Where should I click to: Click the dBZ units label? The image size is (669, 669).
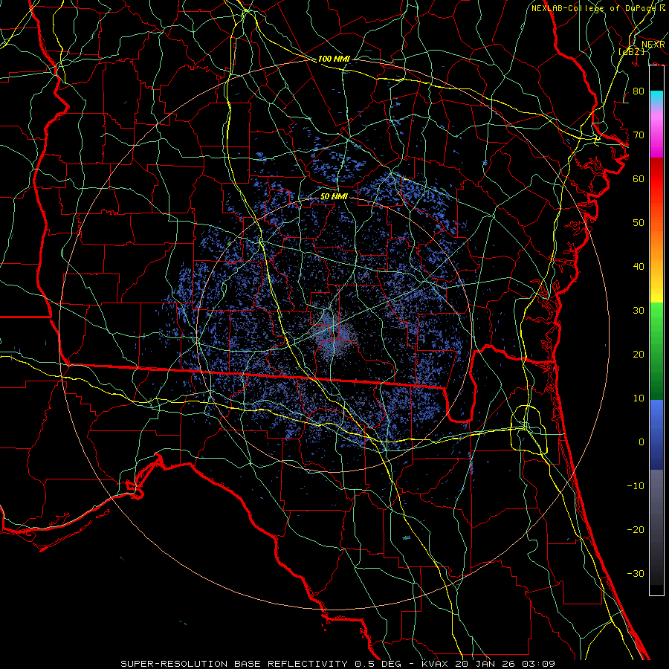631,51
